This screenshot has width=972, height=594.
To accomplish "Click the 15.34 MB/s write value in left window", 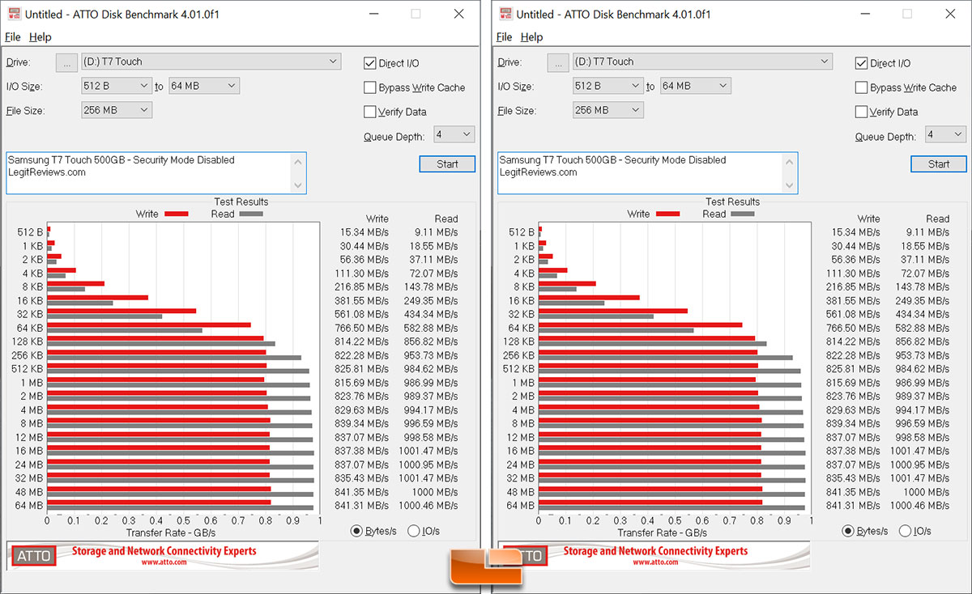I will pos(365,232).
